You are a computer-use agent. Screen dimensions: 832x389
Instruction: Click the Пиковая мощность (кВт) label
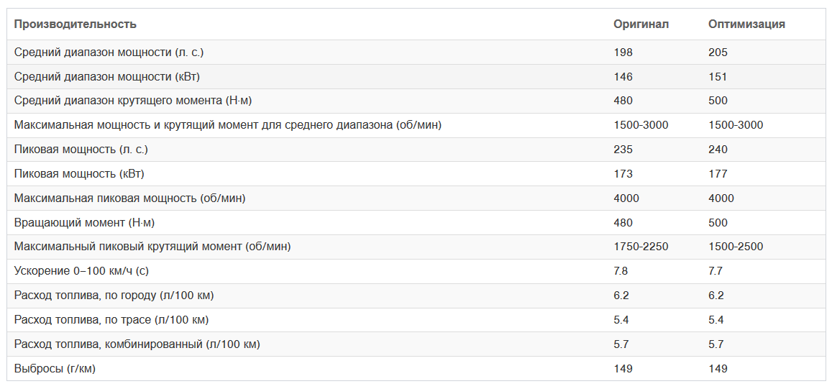(x=80, y=174)
